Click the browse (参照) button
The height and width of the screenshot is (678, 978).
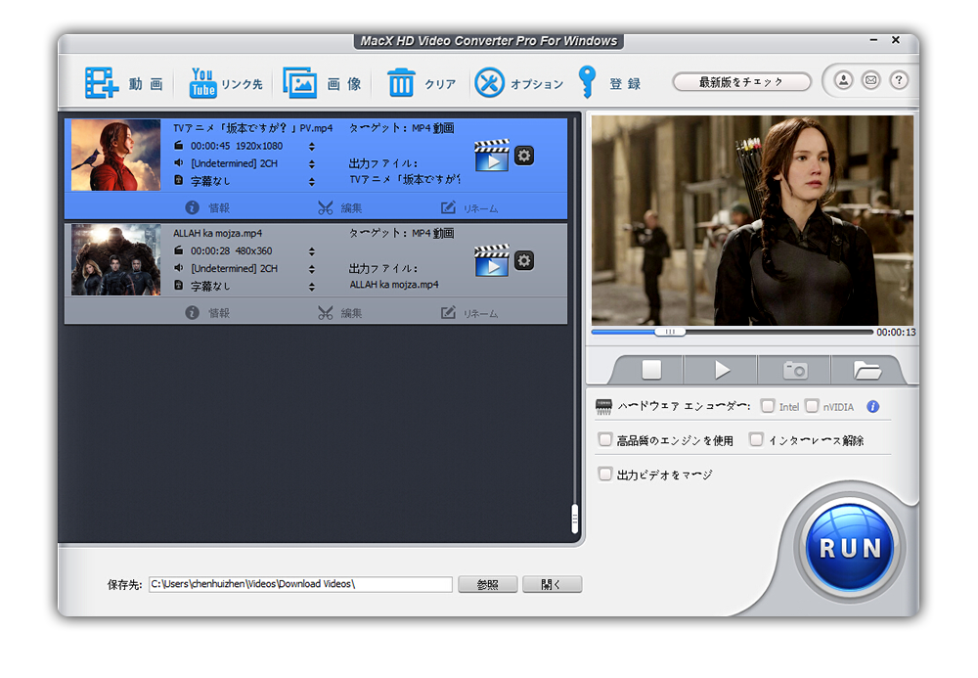[x=487, y=584]
